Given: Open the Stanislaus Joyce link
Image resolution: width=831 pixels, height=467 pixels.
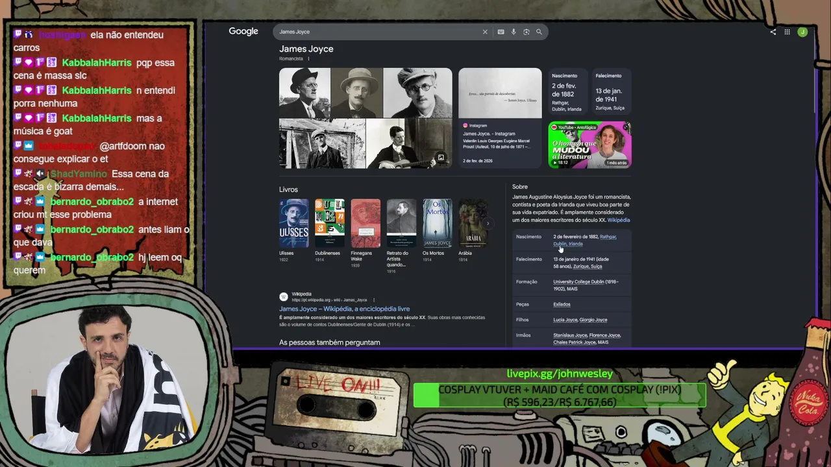Looking at the screenshot, I should tap(570, 335).
